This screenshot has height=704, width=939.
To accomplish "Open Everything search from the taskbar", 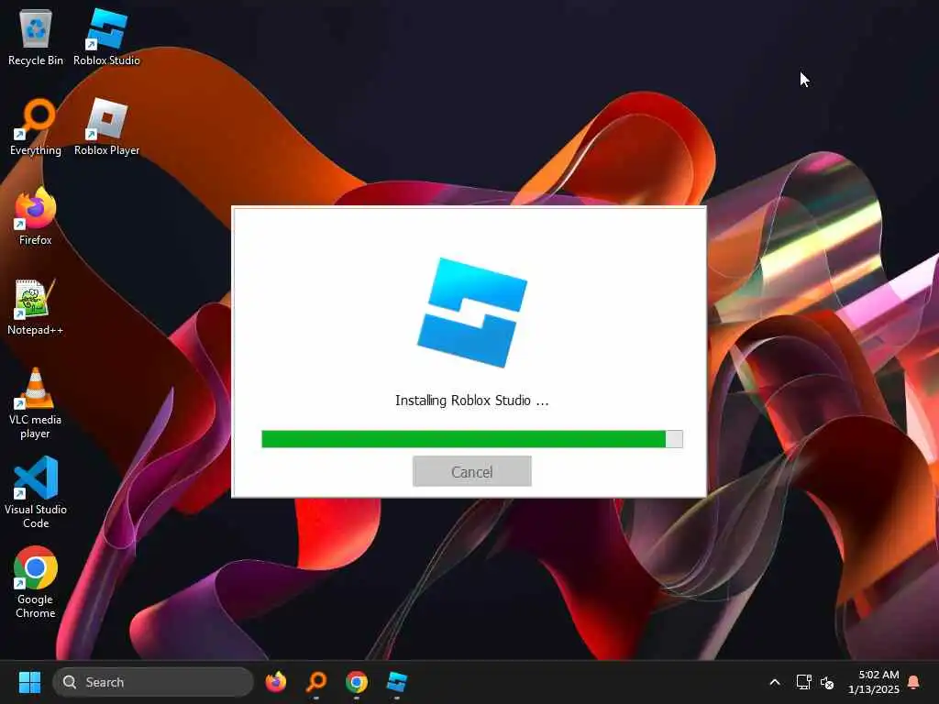I will (316, 682).
